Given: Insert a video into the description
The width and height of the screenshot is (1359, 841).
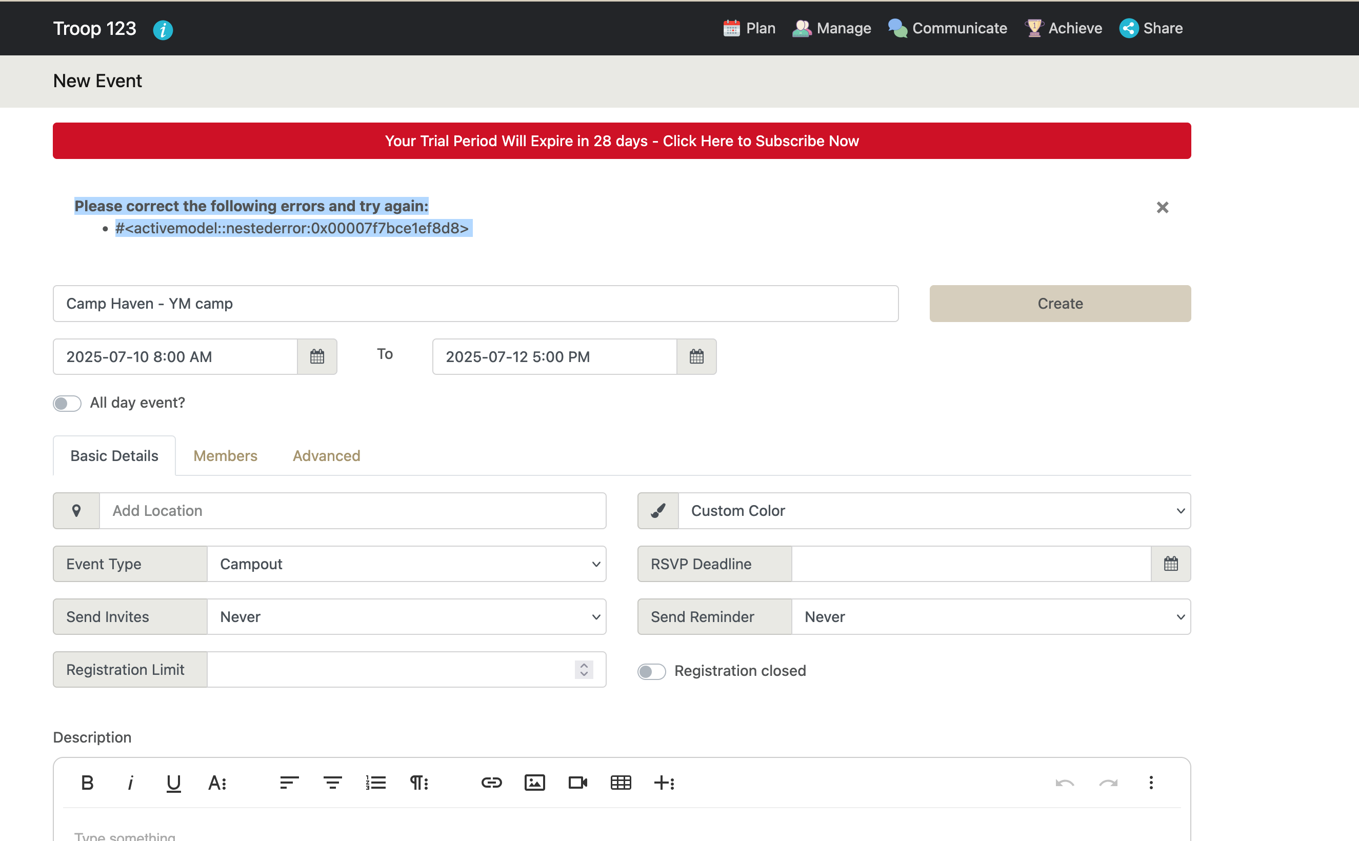Looking at the screenshot, I should (x=577, y=782).
